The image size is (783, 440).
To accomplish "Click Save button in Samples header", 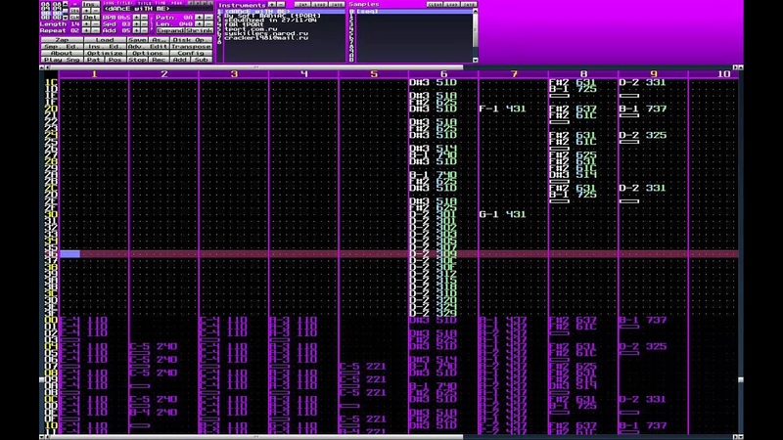I will (469, 5).
